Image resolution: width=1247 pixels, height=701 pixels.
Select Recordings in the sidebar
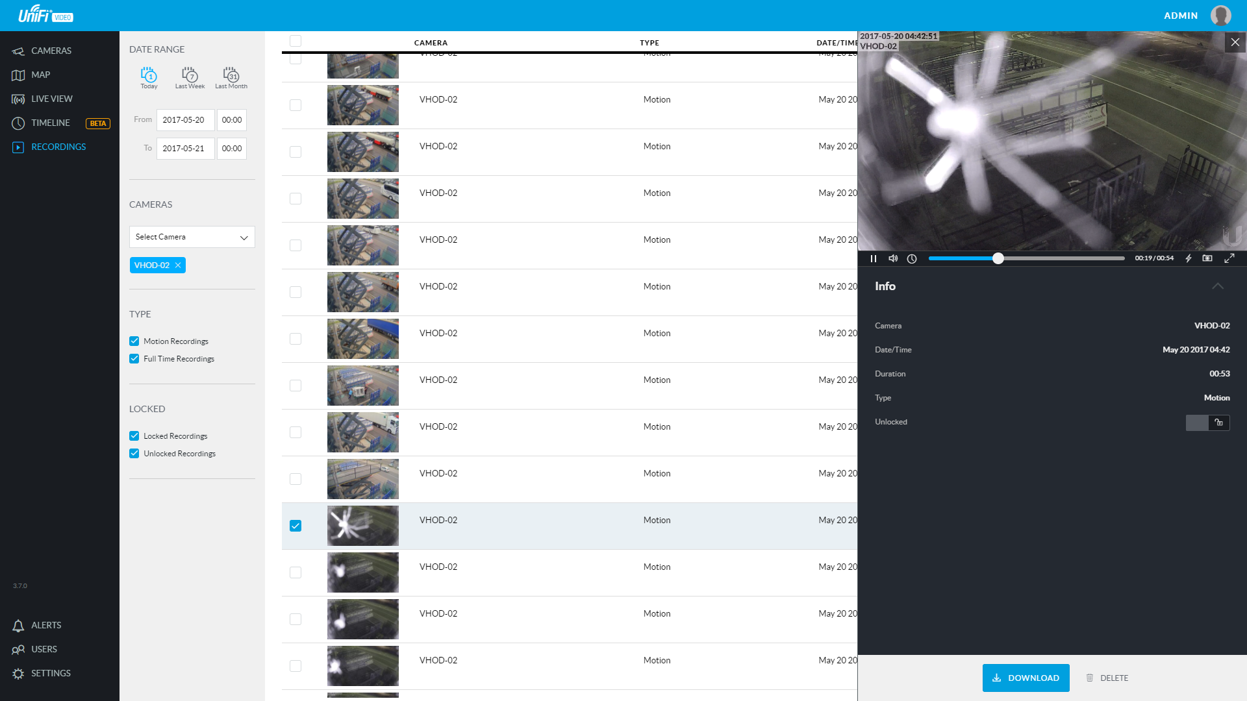click(49, 147)
